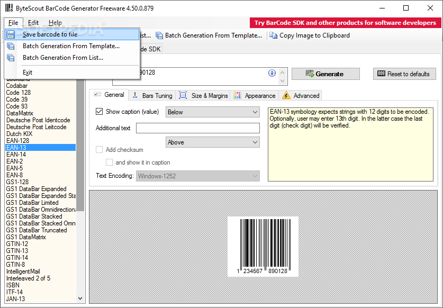Click the Copy Image to Clipboard icon
Viewport: 443px width, 308px height.
pyautogui.click(x=273, y=35)
